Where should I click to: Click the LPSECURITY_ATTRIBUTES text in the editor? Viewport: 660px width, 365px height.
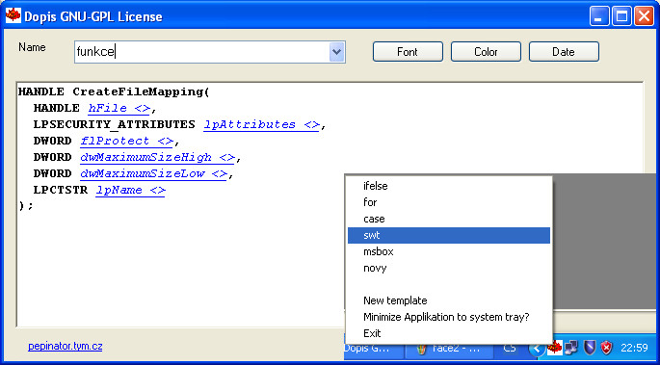(114, 125)
